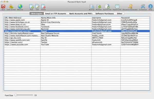Open the Help question mark icon
Viewport: 154px width, 99px height.
click(x=150, y=6)
